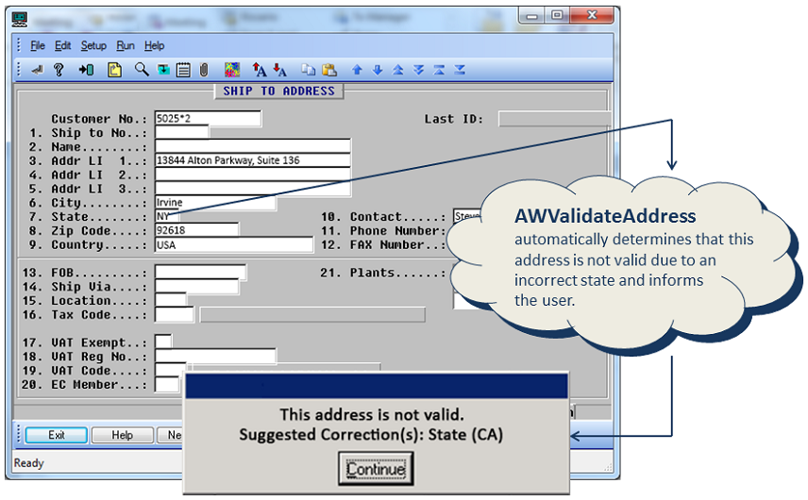Click the Tax Code input field
Image resolution: width=808 pixels, height=500 pixels.
(x=175, y=315)
